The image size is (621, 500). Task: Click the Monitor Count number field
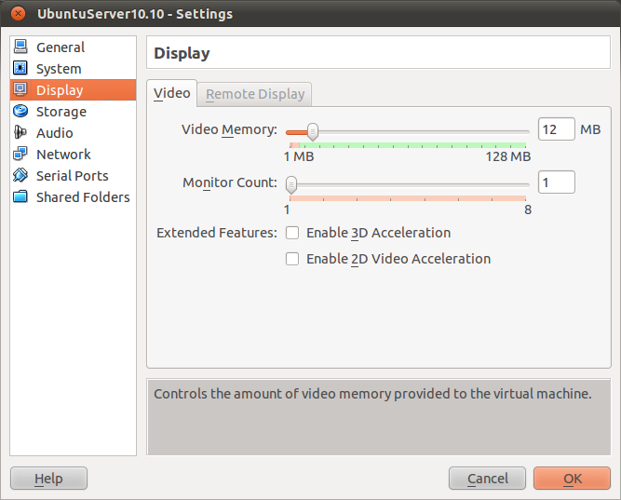pos(556,182)
